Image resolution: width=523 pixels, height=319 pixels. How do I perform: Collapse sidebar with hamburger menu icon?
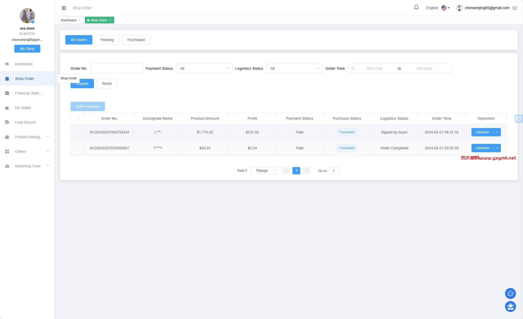pos(64,8)
